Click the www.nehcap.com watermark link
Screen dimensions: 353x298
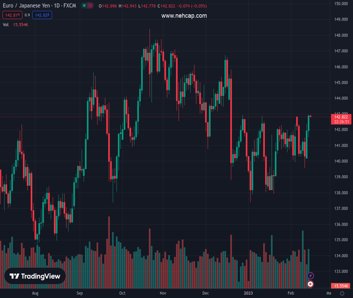pos(184,16)
